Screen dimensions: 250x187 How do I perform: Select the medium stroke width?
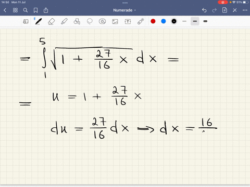[195, 21]
